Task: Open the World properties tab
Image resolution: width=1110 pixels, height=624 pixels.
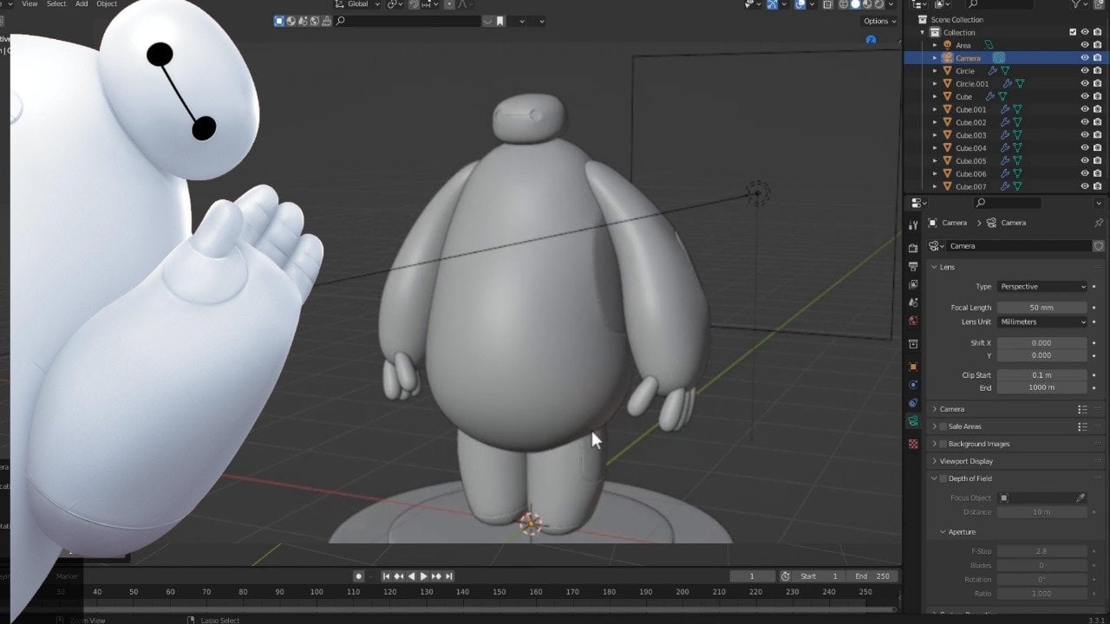Action: (913, 321)
